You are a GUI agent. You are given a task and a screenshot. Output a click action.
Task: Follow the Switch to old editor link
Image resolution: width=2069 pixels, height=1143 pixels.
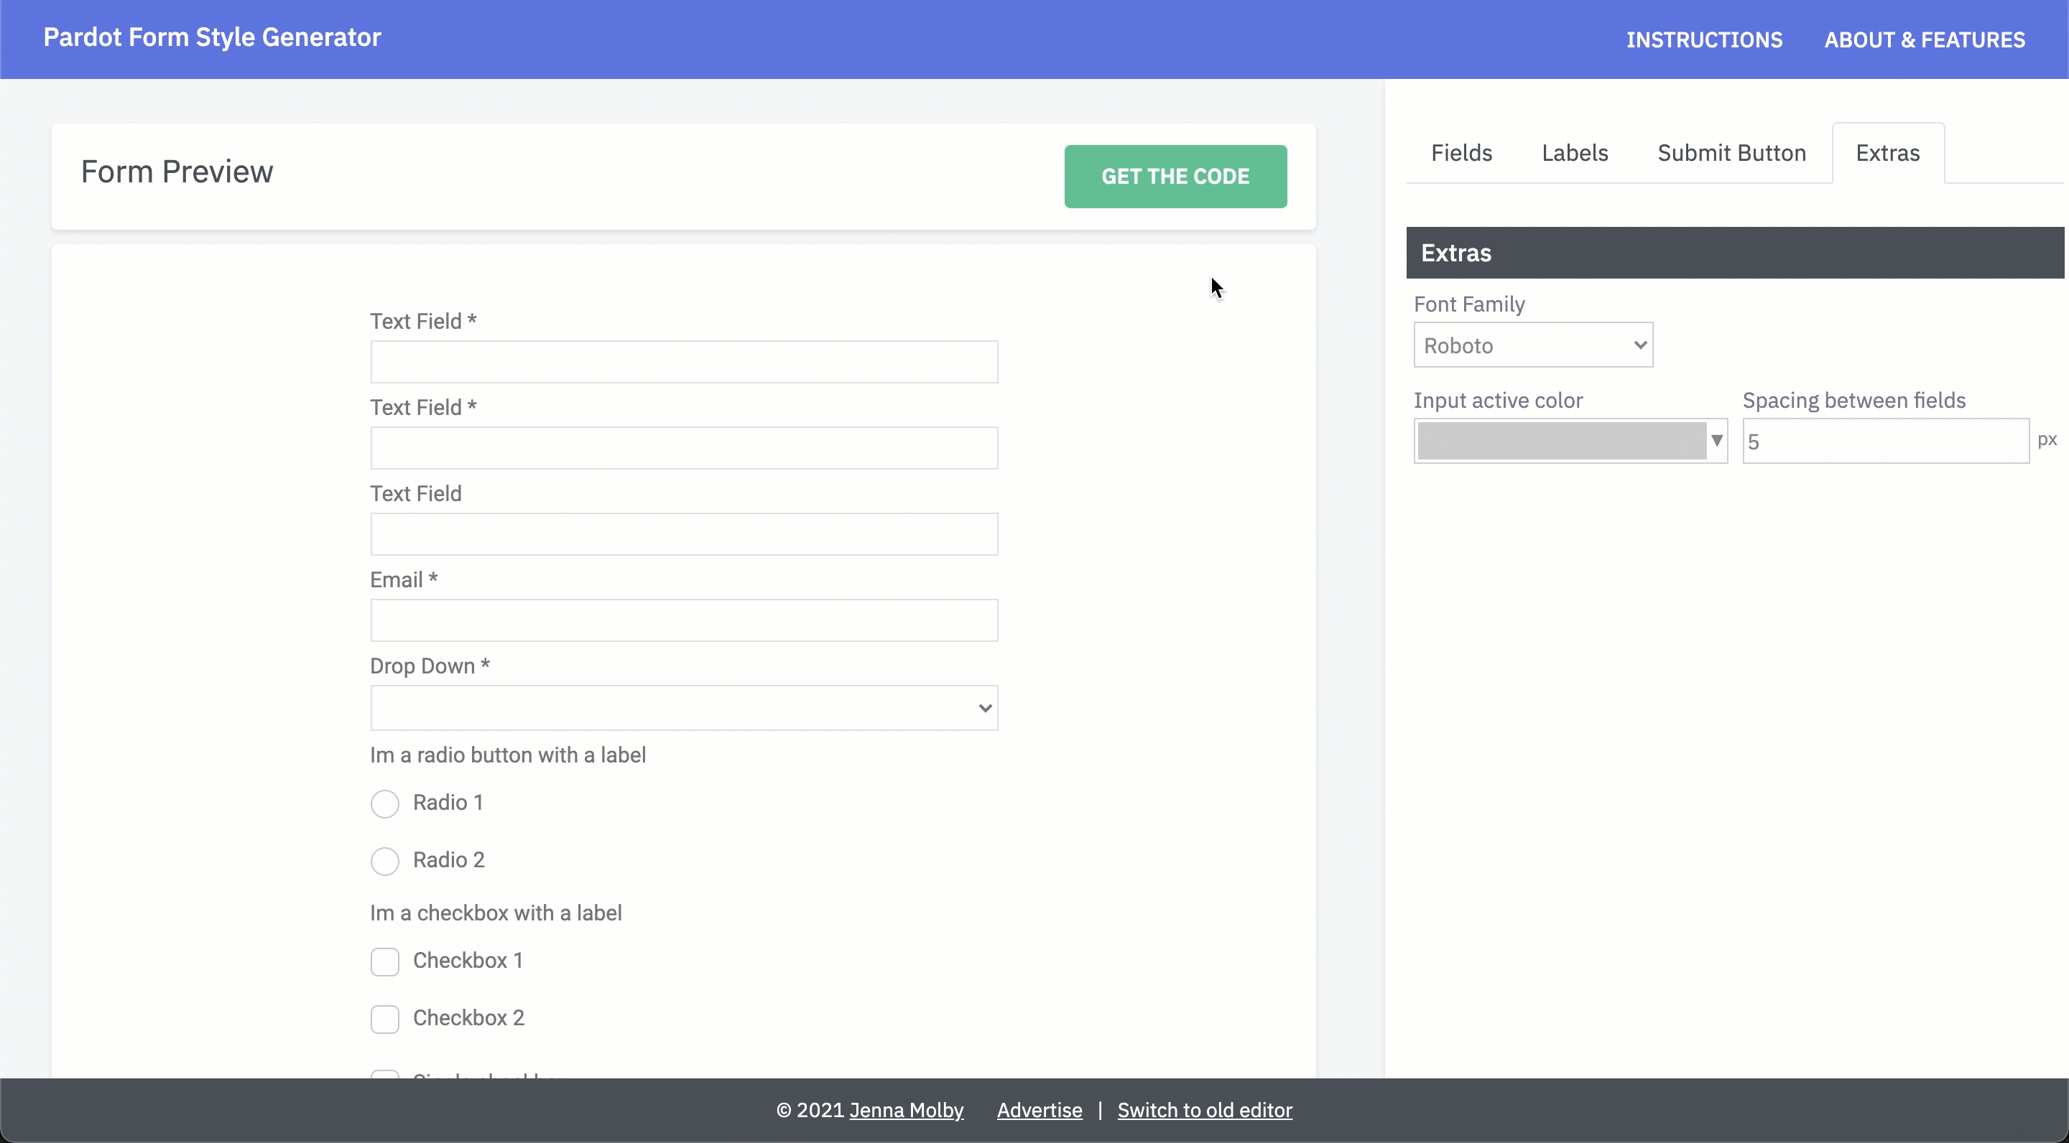click(x=1204, y=1110)
